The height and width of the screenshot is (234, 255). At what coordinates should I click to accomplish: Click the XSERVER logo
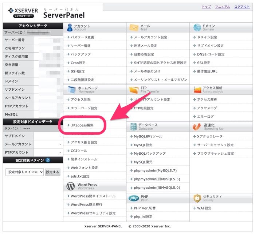point(23,12)
